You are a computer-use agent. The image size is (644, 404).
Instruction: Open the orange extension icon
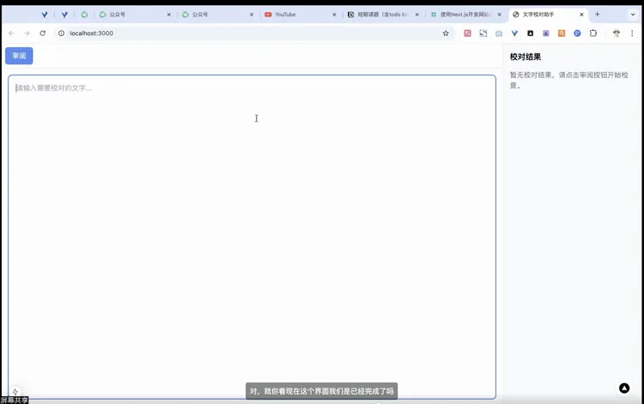click(x=562, y=33)
